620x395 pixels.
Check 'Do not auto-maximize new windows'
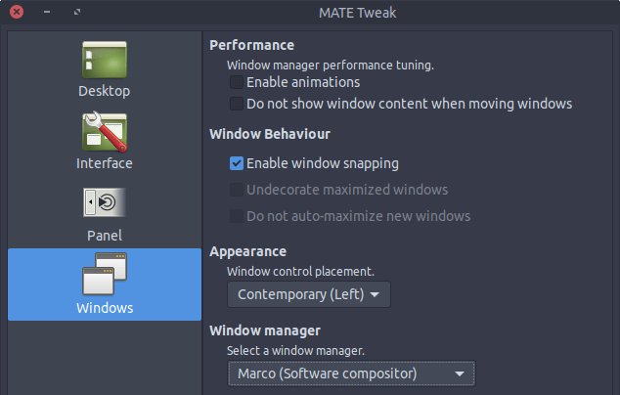(x=237, y=216)
